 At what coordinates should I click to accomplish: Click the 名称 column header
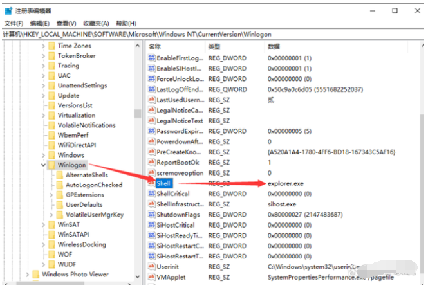pos(155,47)
